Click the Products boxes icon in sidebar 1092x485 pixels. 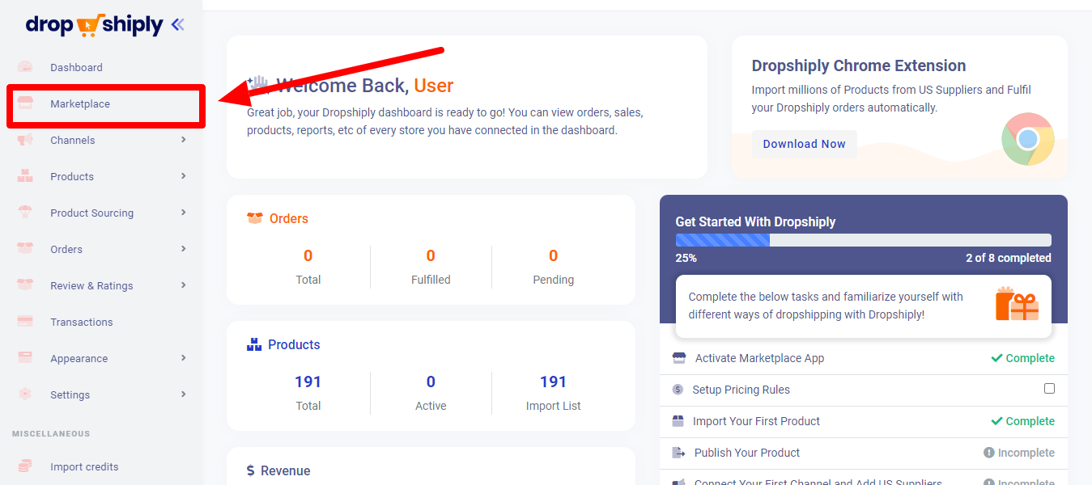(25, 176)
